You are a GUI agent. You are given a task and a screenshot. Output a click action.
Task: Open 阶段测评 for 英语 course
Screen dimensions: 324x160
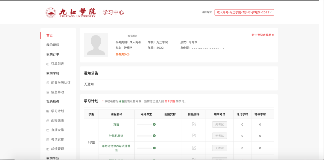point(194,124)
